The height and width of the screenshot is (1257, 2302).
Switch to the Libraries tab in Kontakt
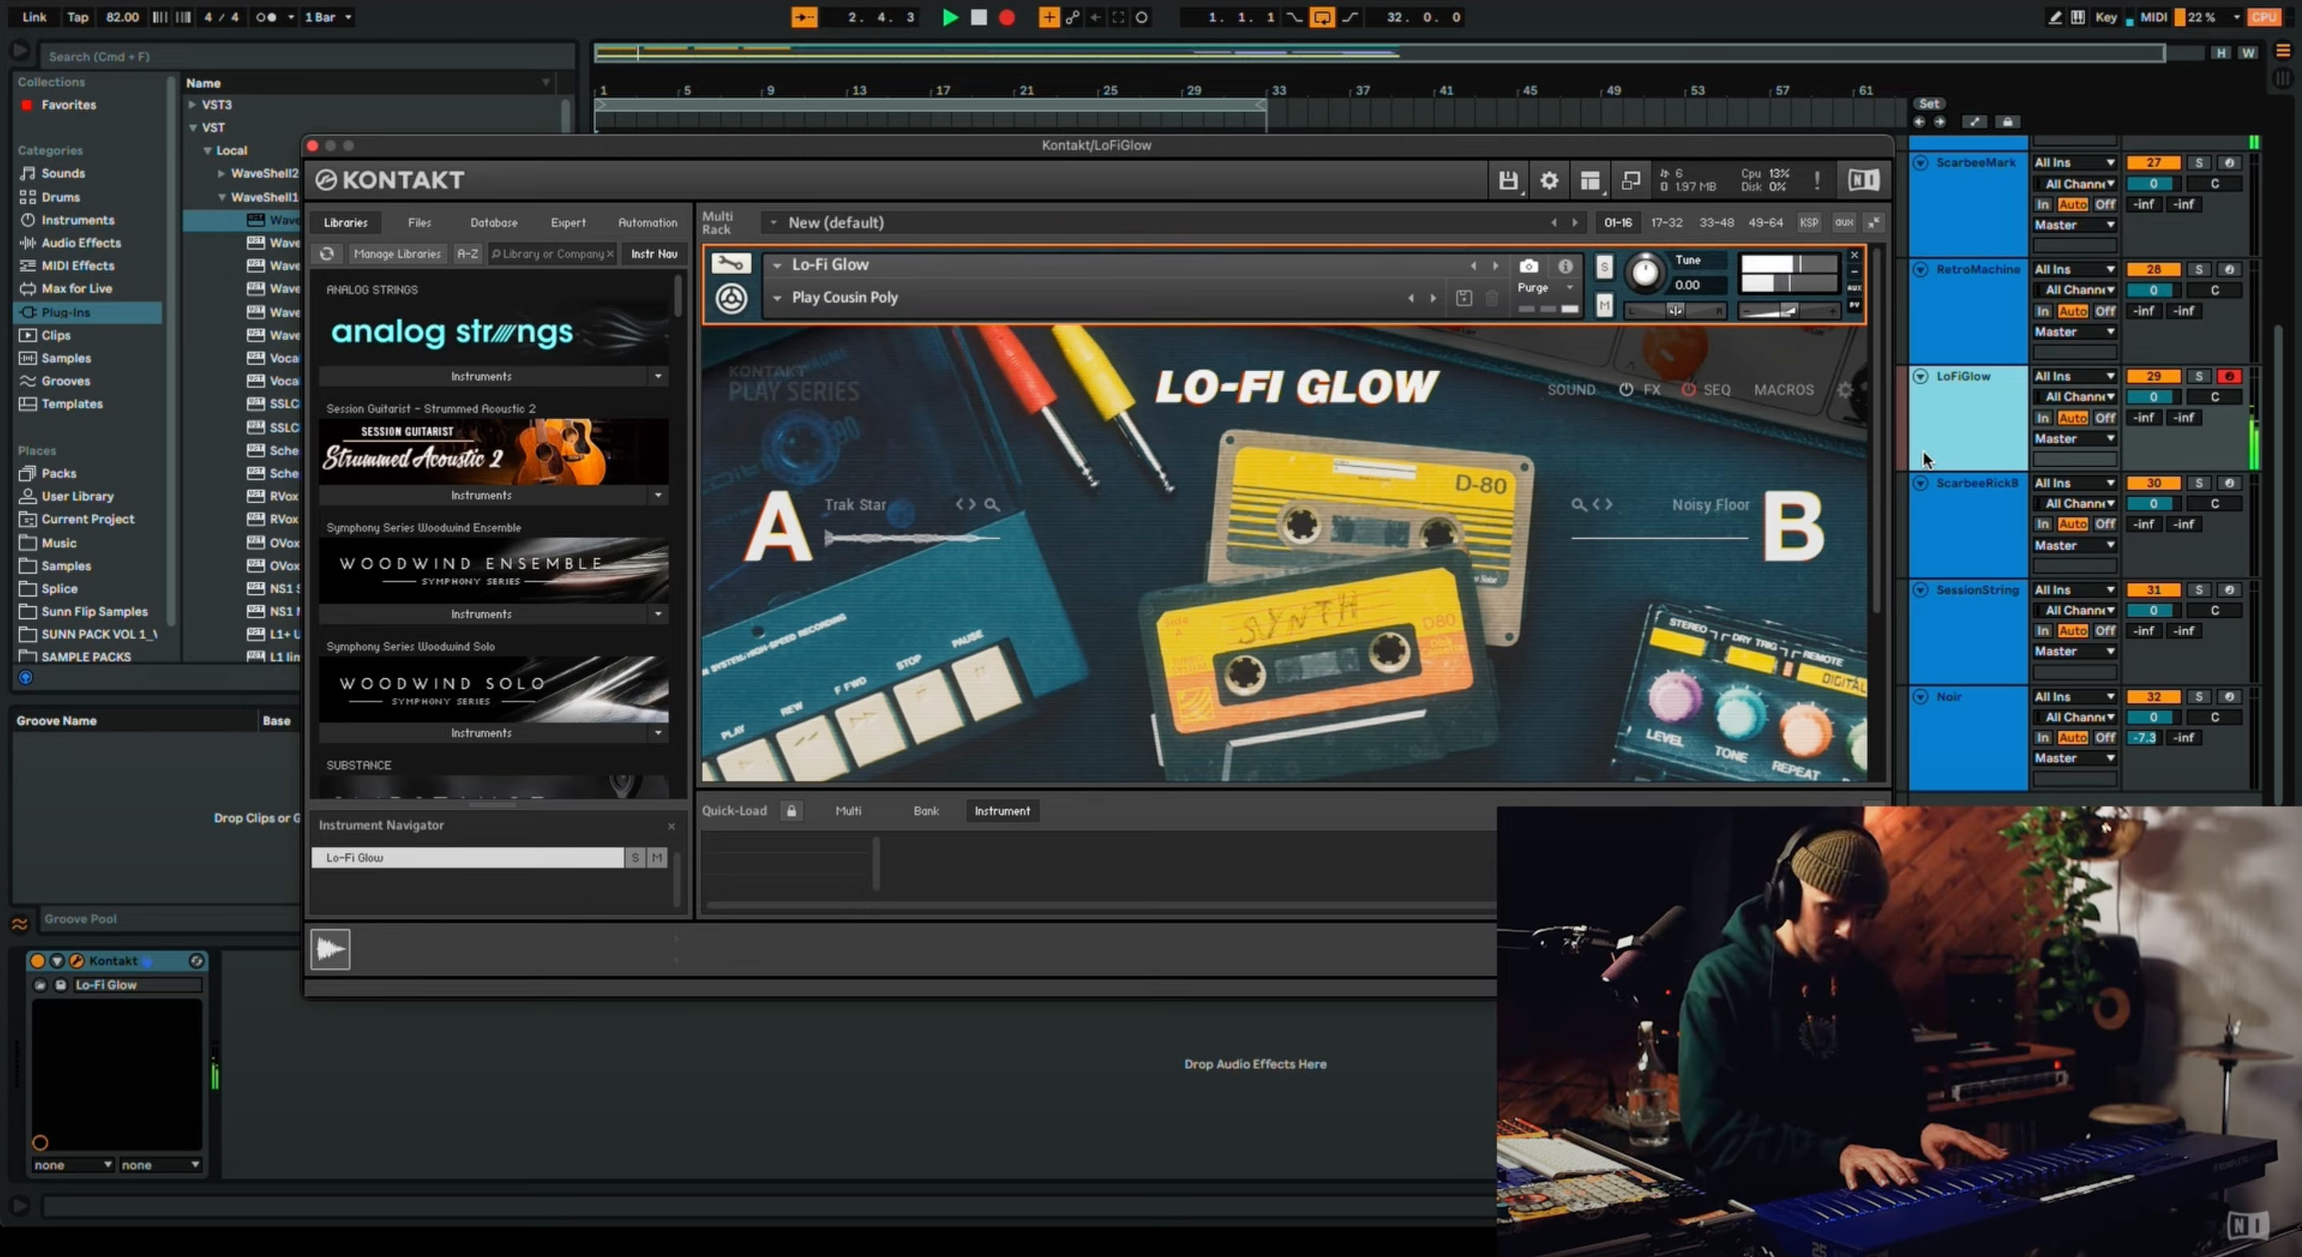(x=344, y=221)
